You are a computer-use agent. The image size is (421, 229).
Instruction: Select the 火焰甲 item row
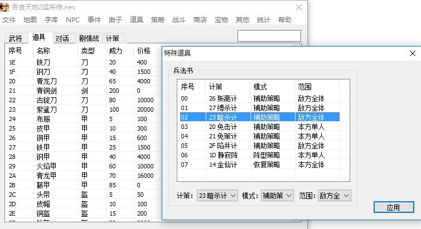[84, 166]
